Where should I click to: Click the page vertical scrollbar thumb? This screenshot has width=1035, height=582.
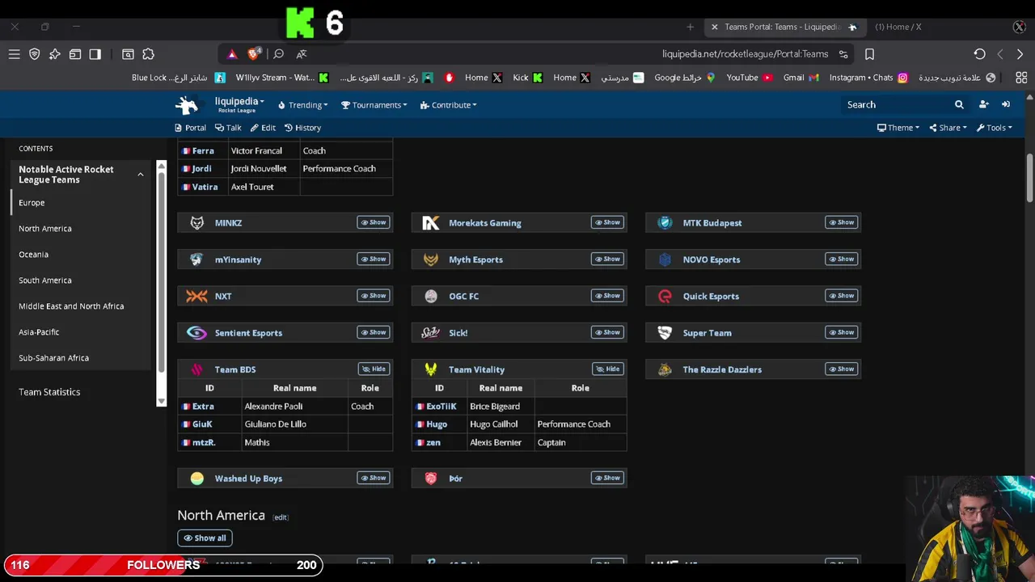point(1029,178)
